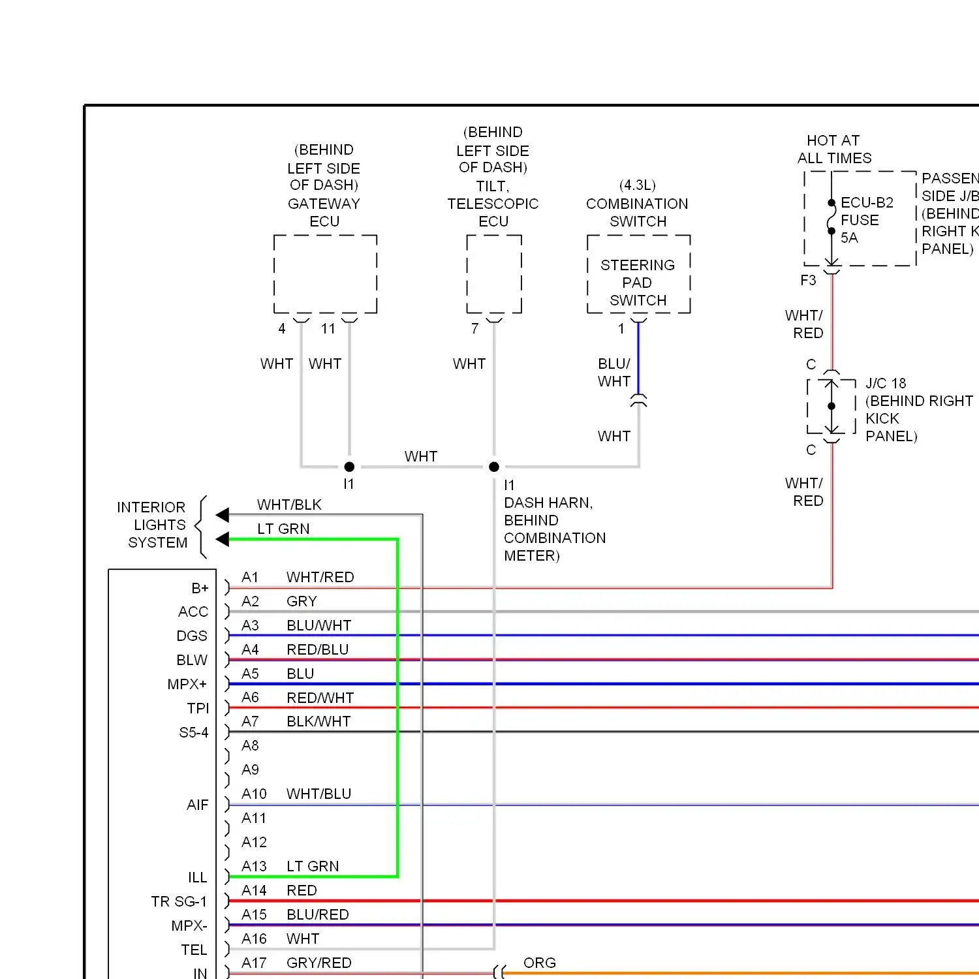The height and width of the screenshot is (979, 979).
Task: Click the A14 RED pin label
Action: point(279,890)
